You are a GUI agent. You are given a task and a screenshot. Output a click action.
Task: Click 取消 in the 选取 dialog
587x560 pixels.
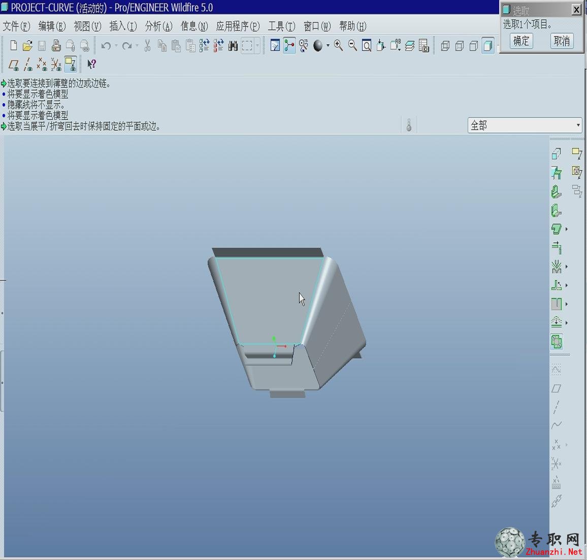click(x=562, y=41)
